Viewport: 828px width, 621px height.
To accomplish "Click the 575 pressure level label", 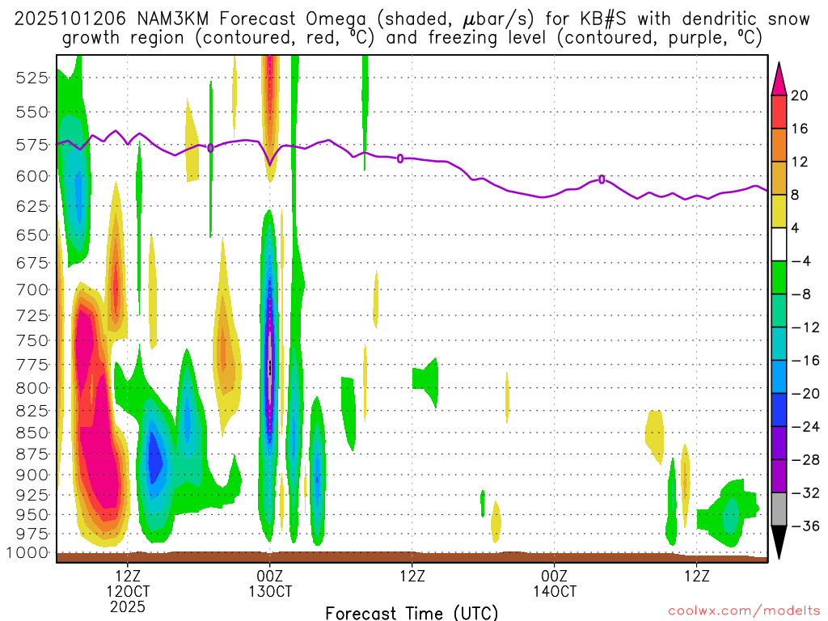I will pos(32,145).
